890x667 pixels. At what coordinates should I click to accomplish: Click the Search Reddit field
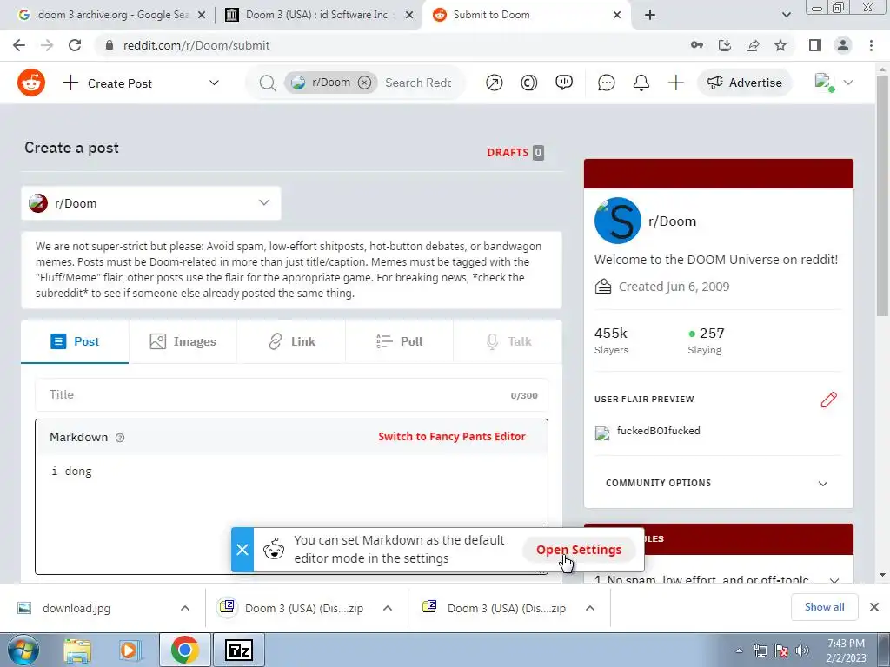[418, 83]
